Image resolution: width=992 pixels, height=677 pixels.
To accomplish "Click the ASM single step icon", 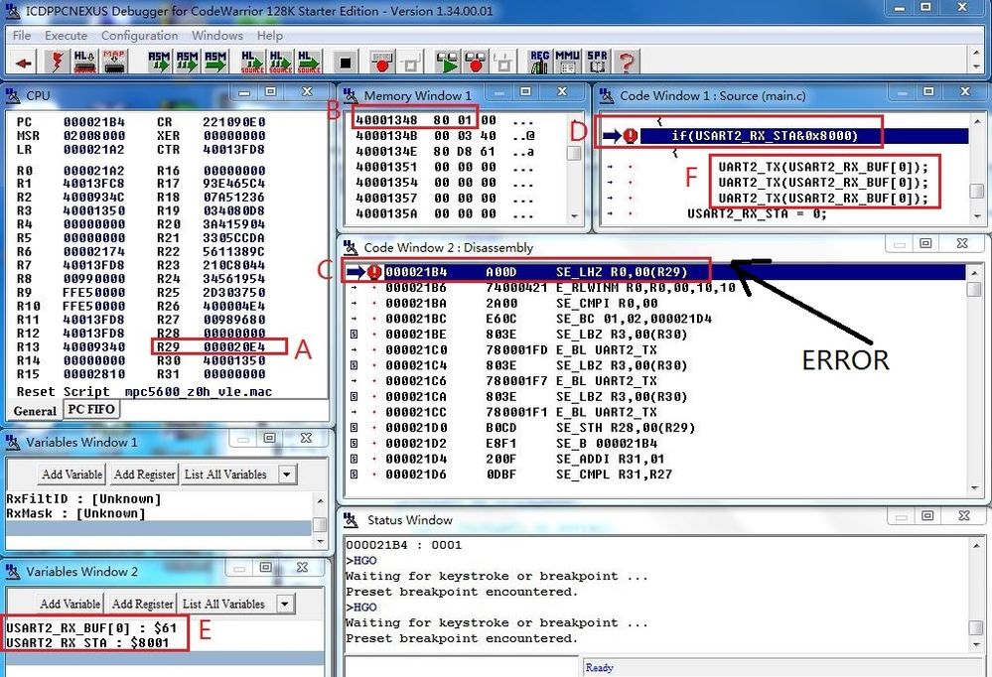I will pyautogui.click(x=159, y=63).
